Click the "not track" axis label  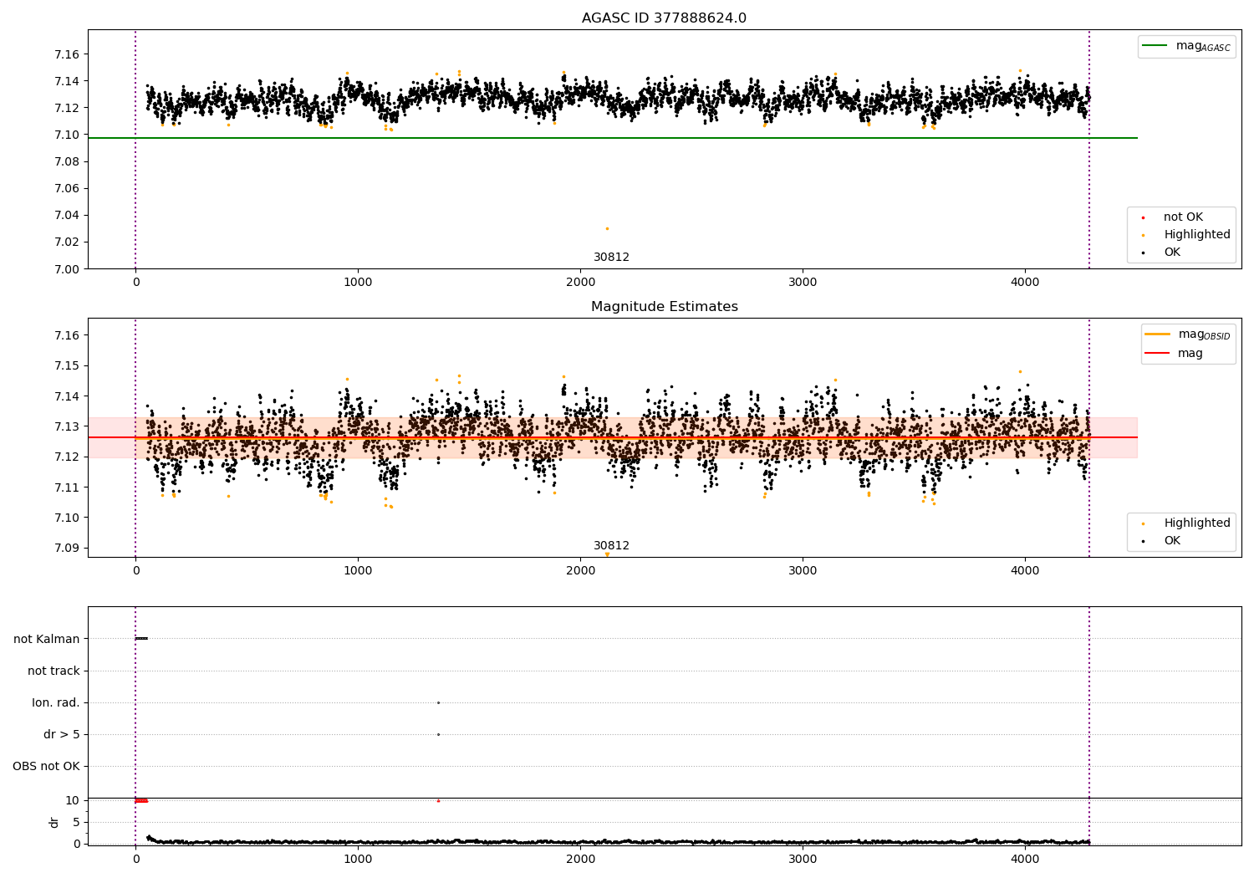click(54, 671)
